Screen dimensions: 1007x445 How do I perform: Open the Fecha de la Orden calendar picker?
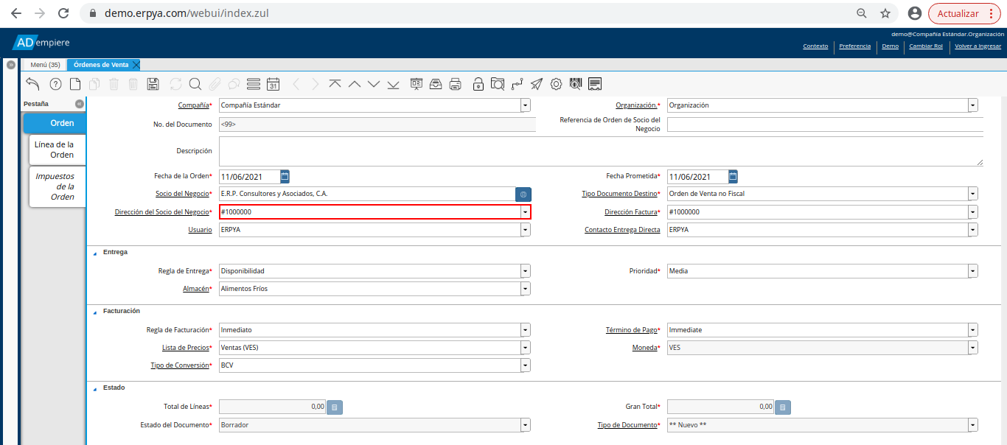click(285, 176)
